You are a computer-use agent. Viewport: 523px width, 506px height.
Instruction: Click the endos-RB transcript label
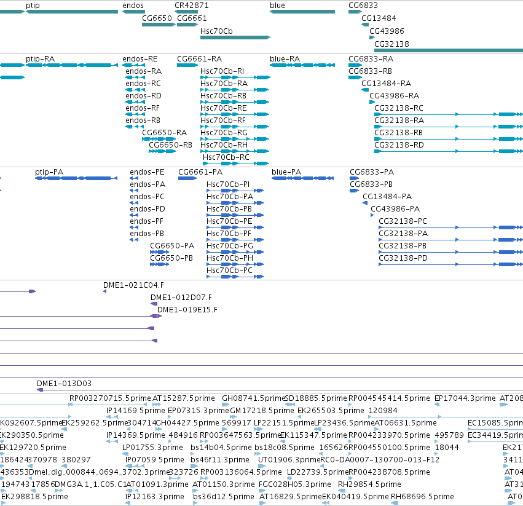(x=143, y=120)
